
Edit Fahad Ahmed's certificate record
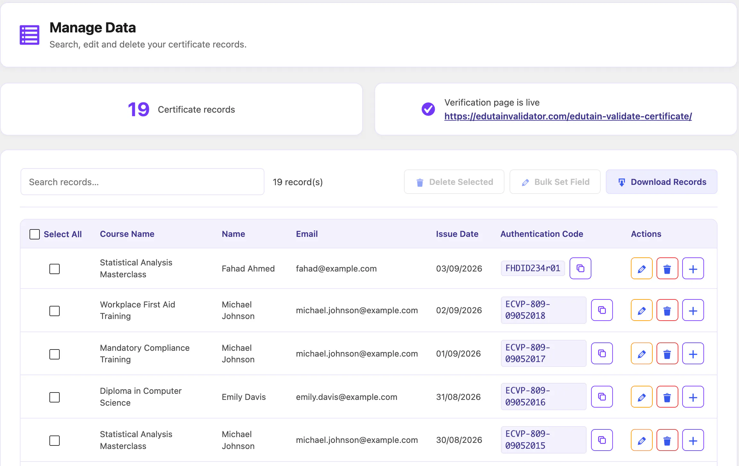click(641, 268)
